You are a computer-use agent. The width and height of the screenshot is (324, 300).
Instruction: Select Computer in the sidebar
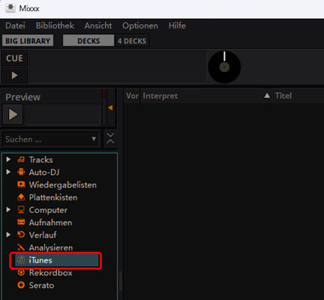click(48, 210)
